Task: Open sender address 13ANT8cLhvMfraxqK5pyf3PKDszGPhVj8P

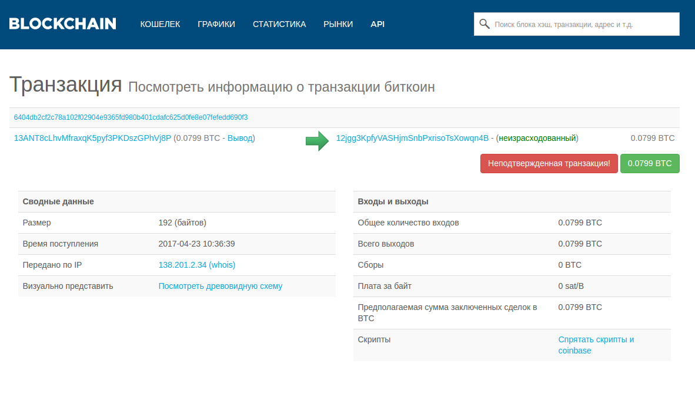Action: coord(92,139)
